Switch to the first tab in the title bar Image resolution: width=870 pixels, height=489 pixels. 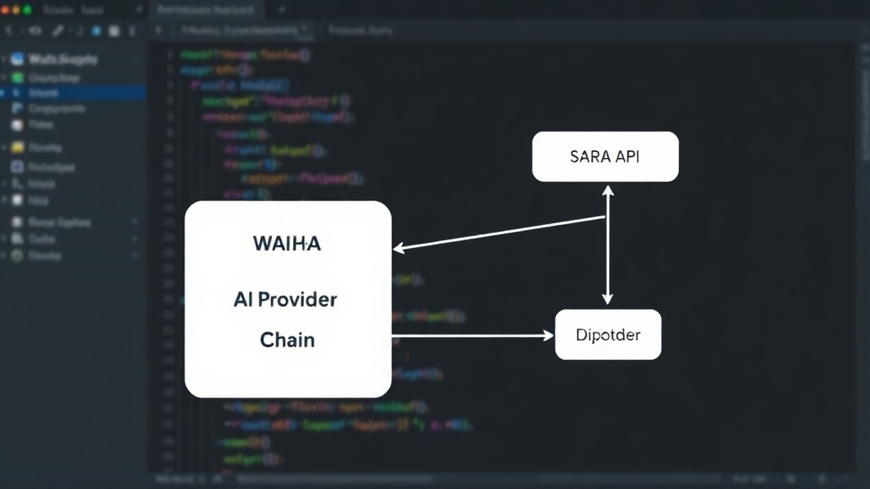point(73,10)
